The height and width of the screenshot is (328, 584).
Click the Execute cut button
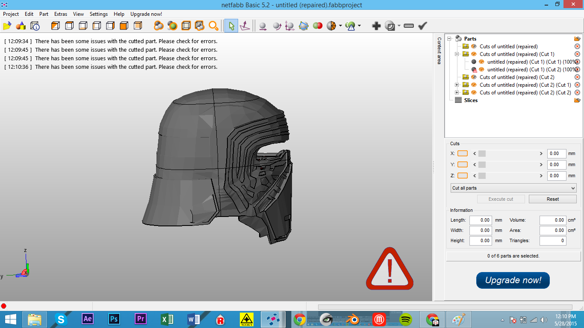pyautogui.click(x=501, y=199)
